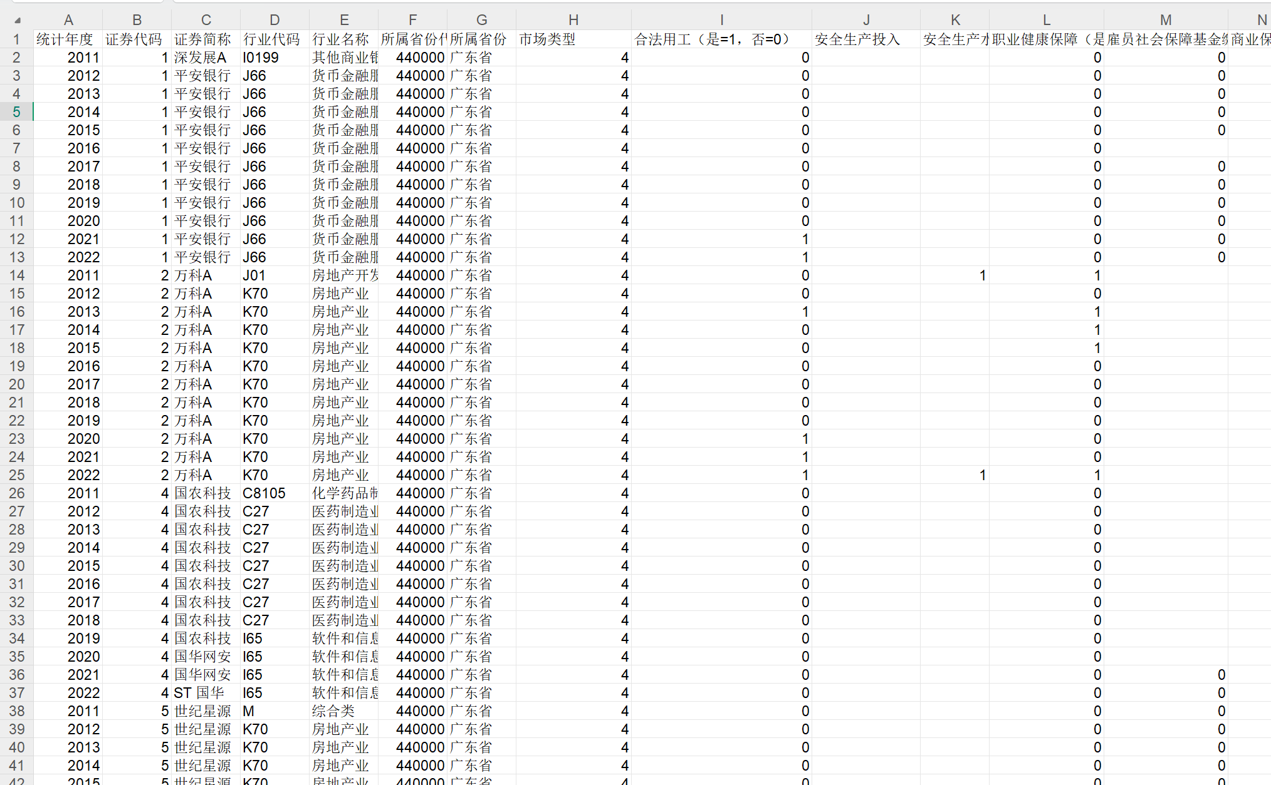
Task: Click row 5 header
Action: coord(16,112)
